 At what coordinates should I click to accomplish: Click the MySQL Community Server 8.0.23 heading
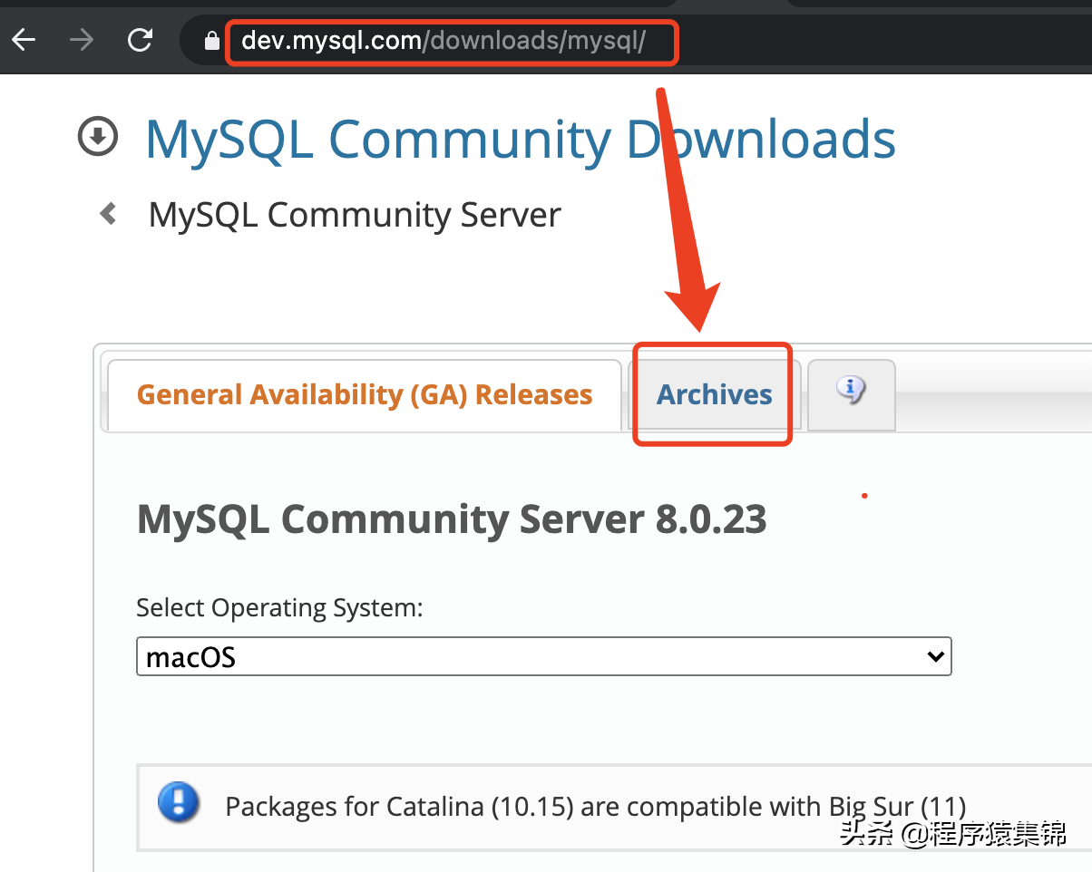click(x=452, y=519)
